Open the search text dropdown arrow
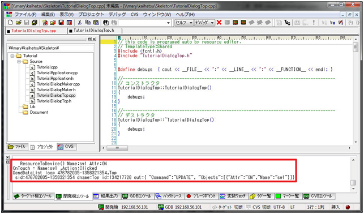364x214 pixels. (x=169, y=23)
